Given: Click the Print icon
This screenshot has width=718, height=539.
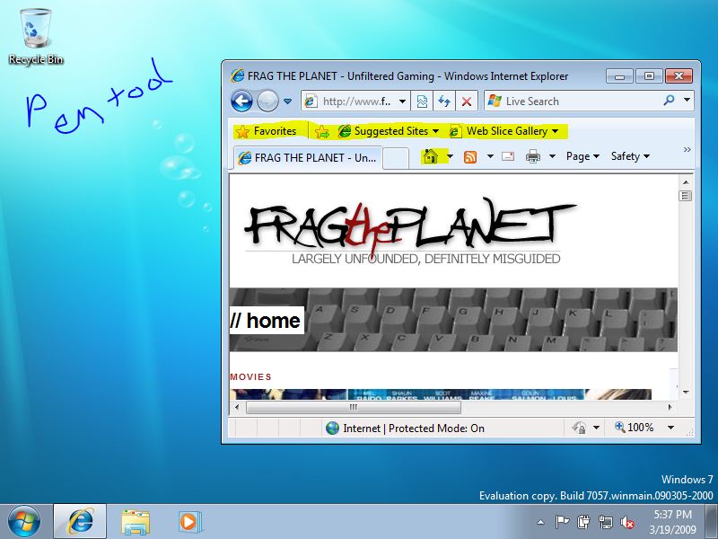Looking at the screenshot, I should pyautogui.click(x=533, y=156).
